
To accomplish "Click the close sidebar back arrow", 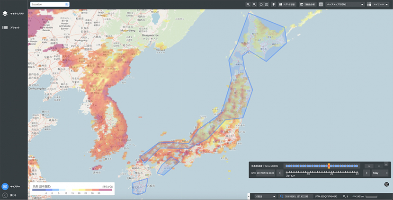I will [x=5, y=195].
